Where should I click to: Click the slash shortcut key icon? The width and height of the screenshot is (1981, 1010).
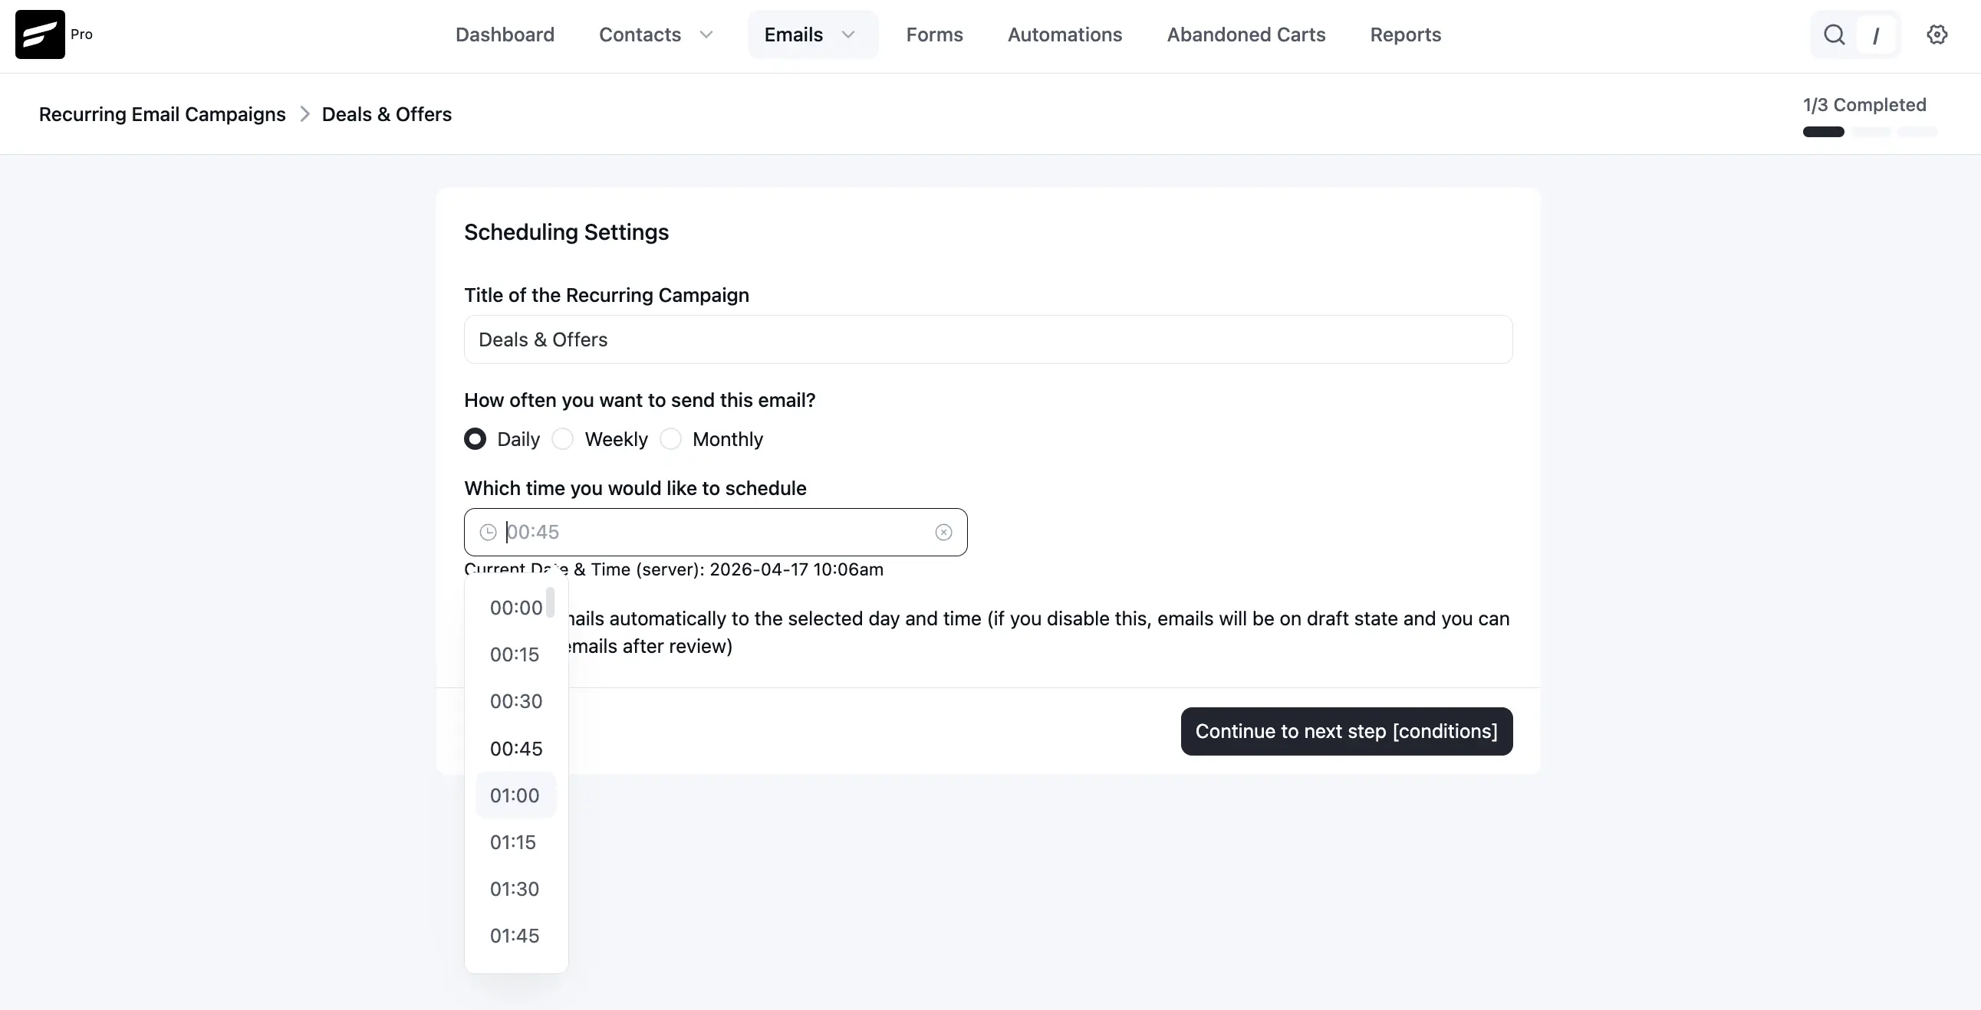tap(1877, 35)
